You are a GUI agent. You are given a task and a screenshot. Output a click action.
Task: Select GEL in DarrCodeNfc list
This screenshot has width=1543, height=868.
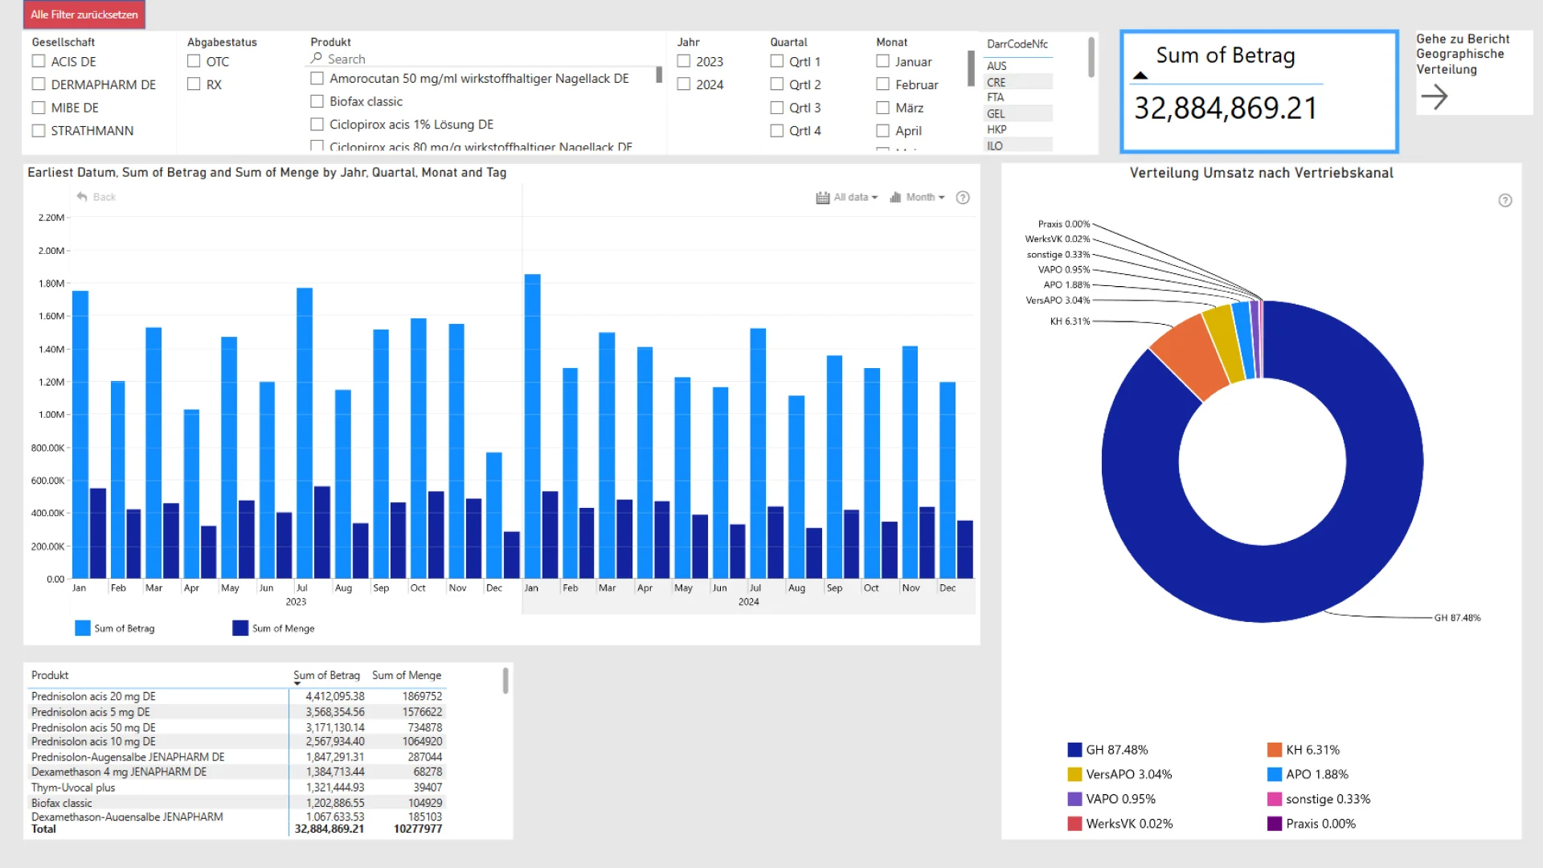[997, 114]
